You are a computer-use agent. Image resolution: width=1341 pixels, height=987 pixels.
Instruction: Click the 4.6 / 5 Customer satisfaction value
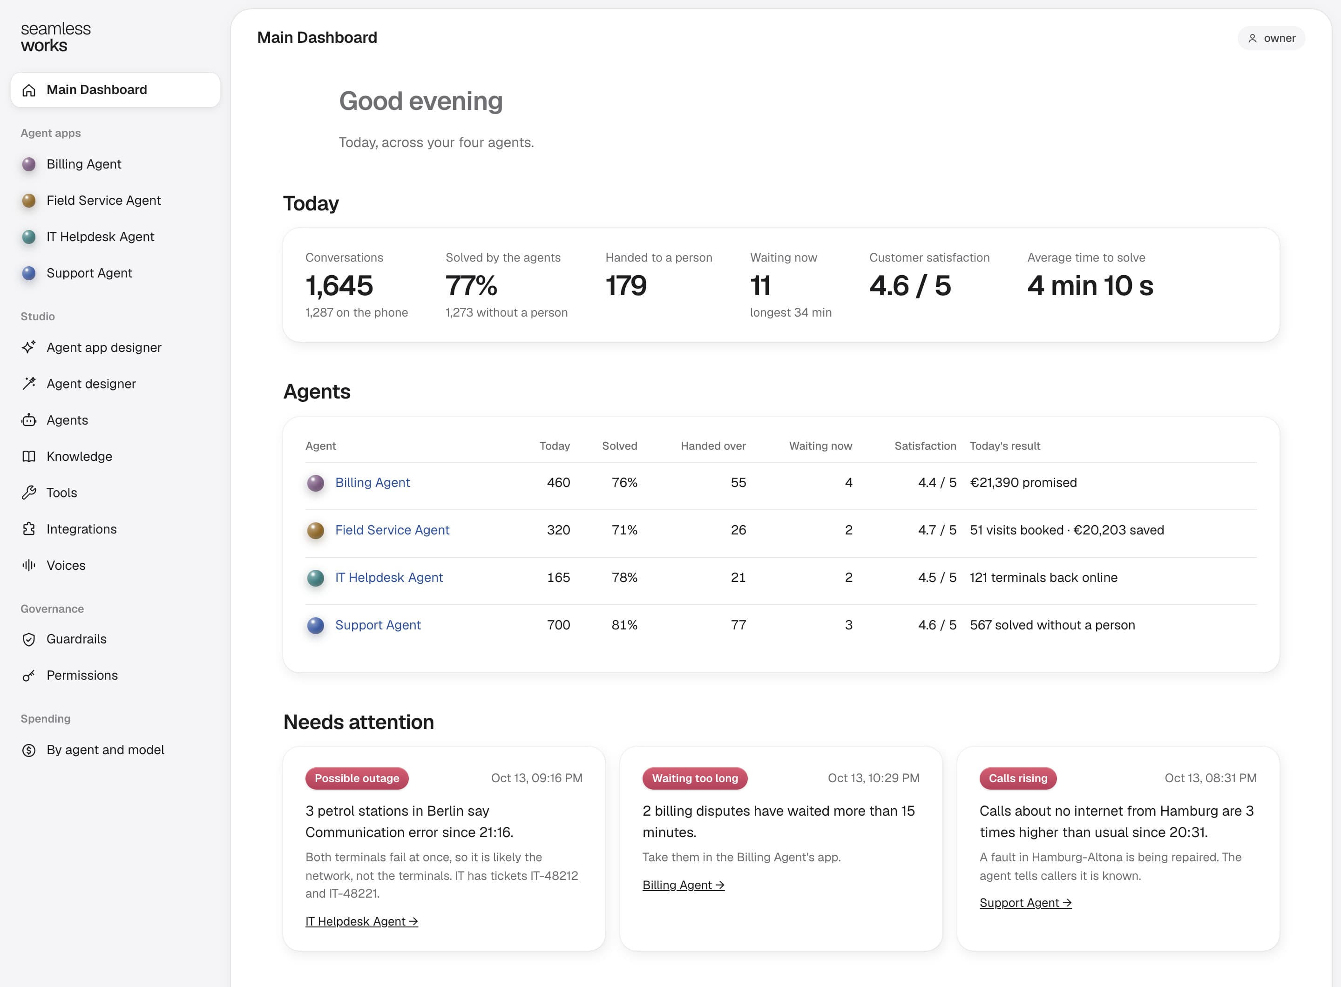pyautogui.click(x=909, y=285)
